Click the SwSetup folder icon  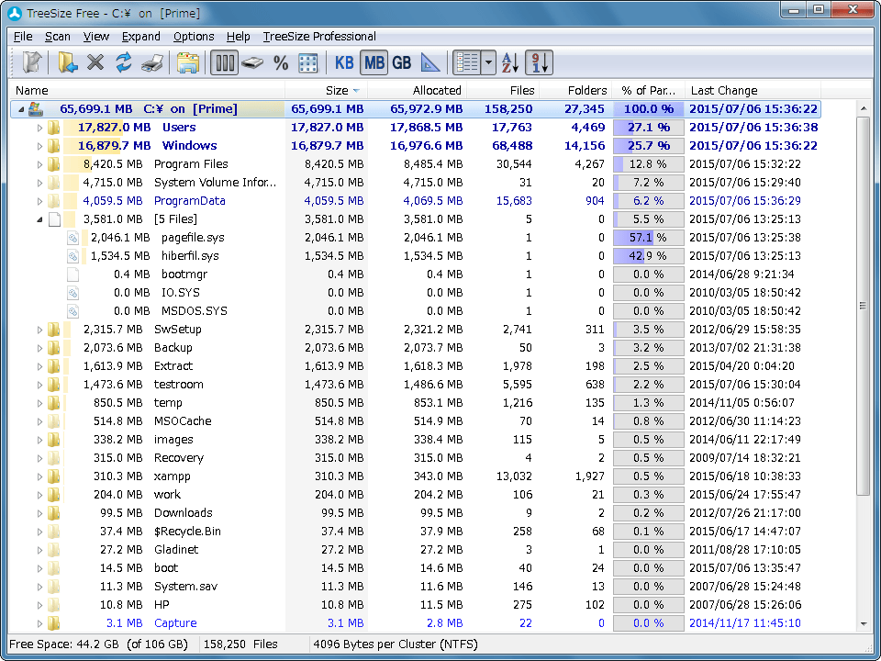pyautogui.click(x=53, y=330)
